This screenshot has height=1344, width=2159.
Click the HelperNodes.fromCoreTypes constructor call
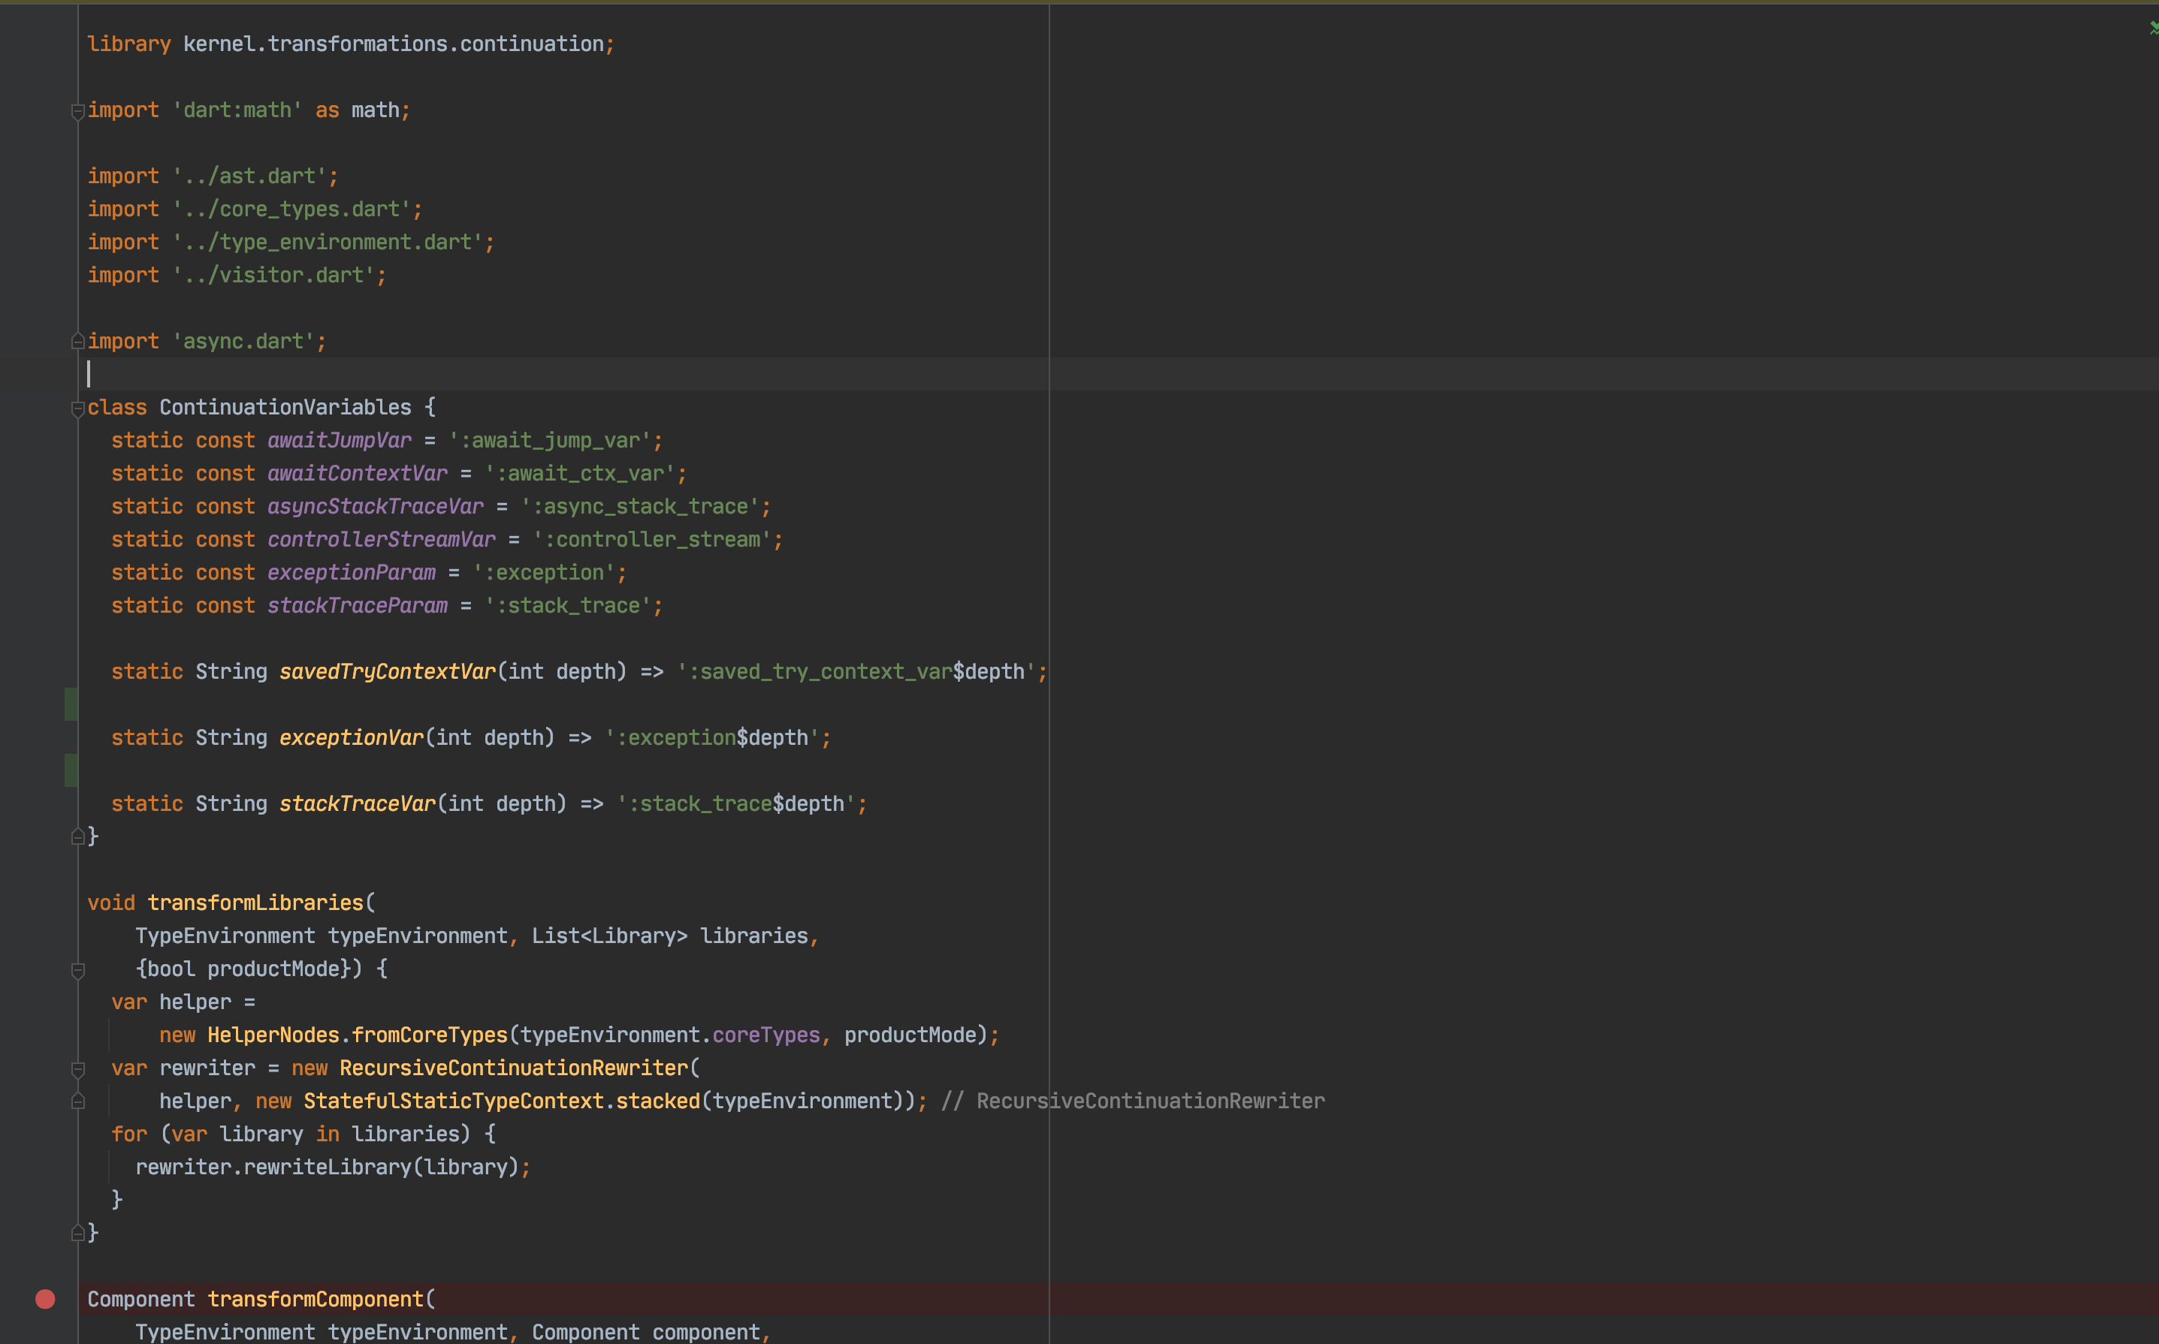pos(357,1035)
